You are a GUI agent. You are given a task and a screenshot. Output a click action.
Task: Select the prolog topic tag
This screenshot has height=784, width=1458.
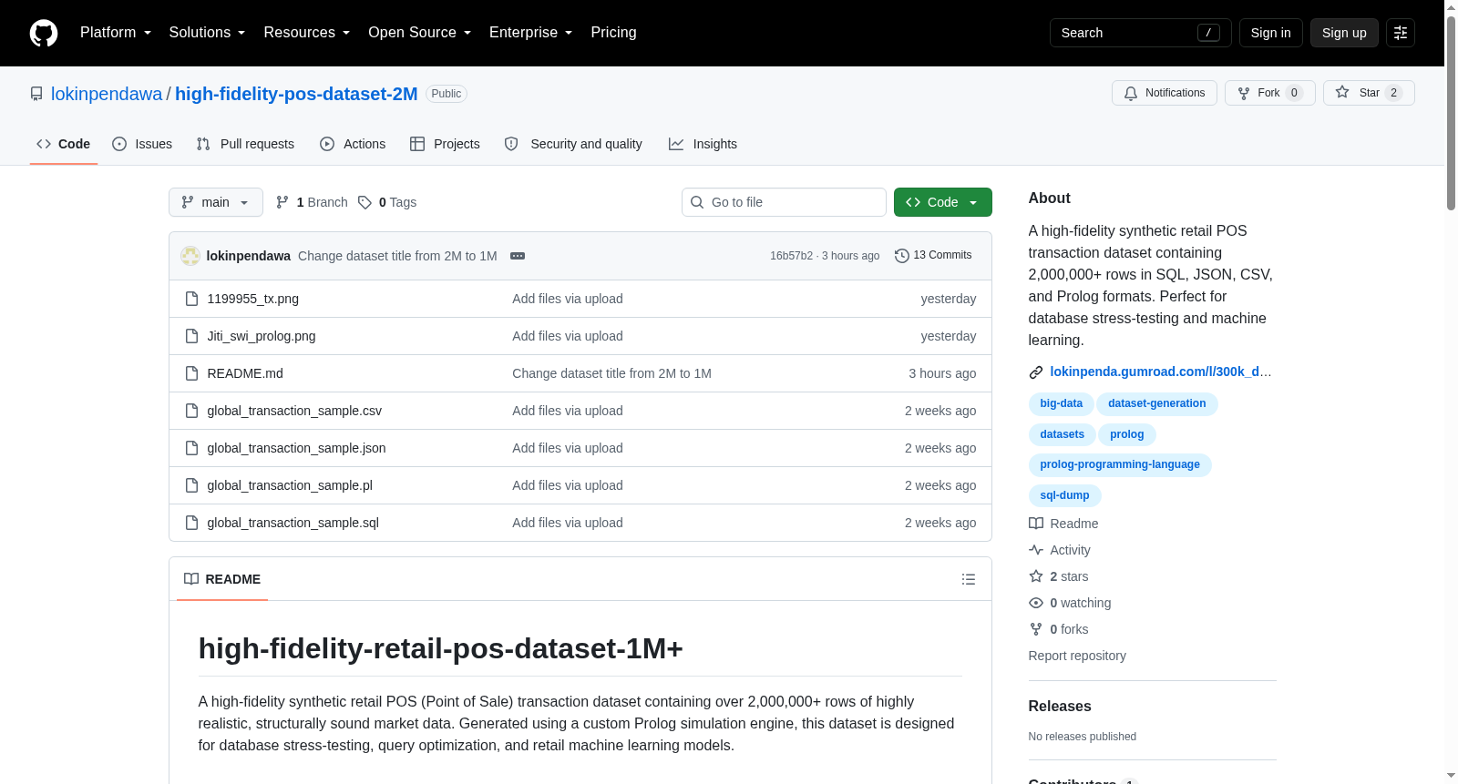pyautogui.click(x=1127, y=434)
